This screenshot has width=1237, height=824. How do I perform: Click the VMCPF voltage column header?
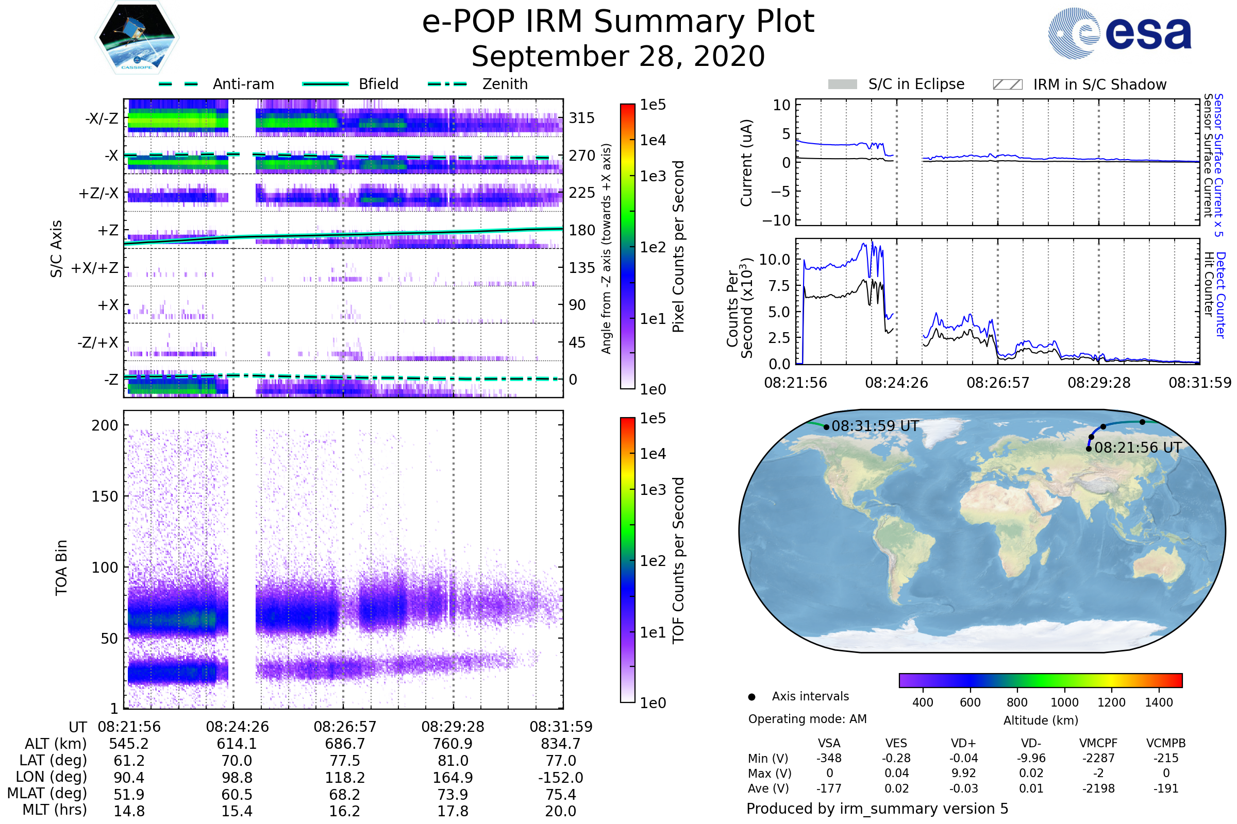(x=1098, y=743)
